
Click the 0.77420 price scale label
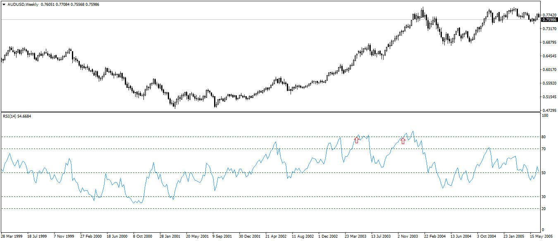[x=549, y=15]
